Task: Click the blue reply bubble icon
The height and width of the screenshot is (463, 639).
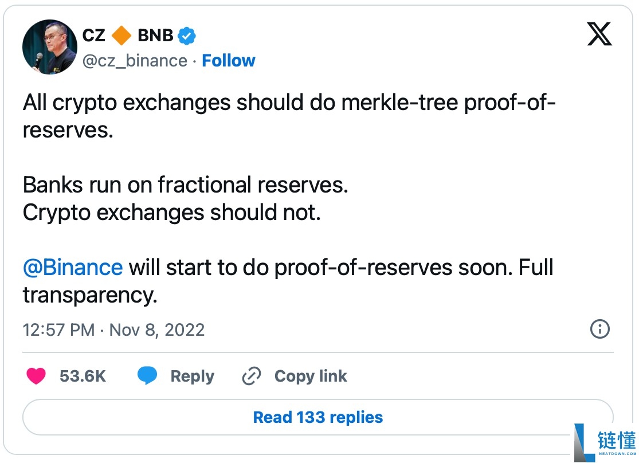Action: click(147, 376)
